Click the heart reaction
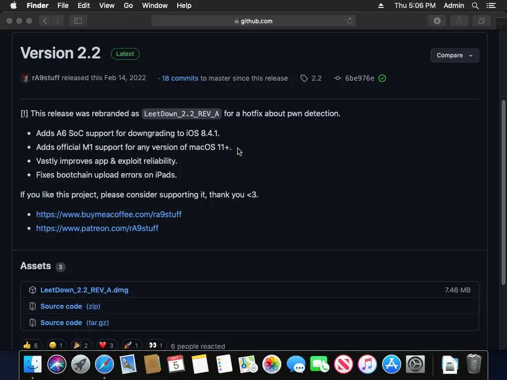This screenshot has width=507, height=380. click(106, 345)
